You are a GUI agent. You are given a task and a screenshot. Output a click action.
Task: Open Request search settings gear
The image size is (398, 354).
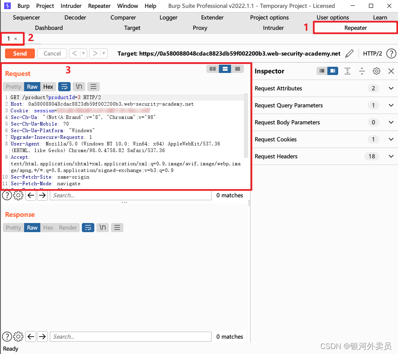click(x=18, y=195)
